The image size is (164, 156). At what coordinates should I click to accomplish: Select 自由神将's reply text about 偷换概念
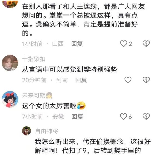click(93, 146)
